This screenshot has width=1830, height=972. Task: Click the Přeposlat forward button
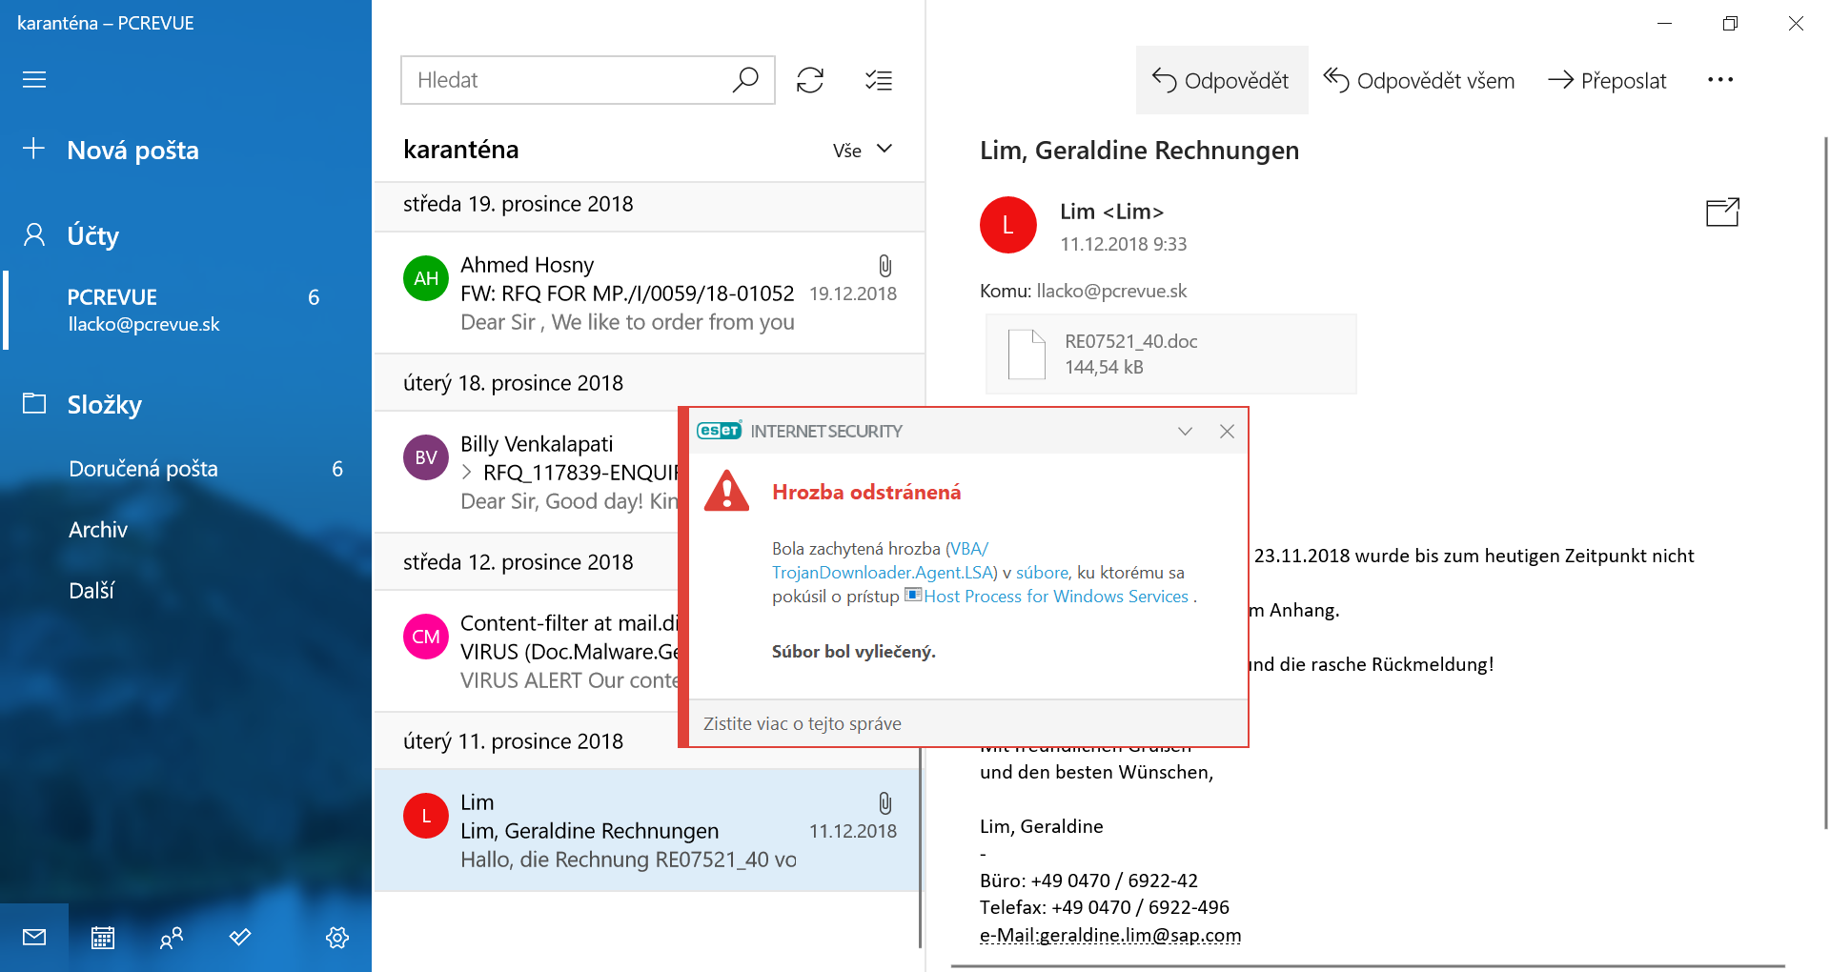(x=1608, y=81)
